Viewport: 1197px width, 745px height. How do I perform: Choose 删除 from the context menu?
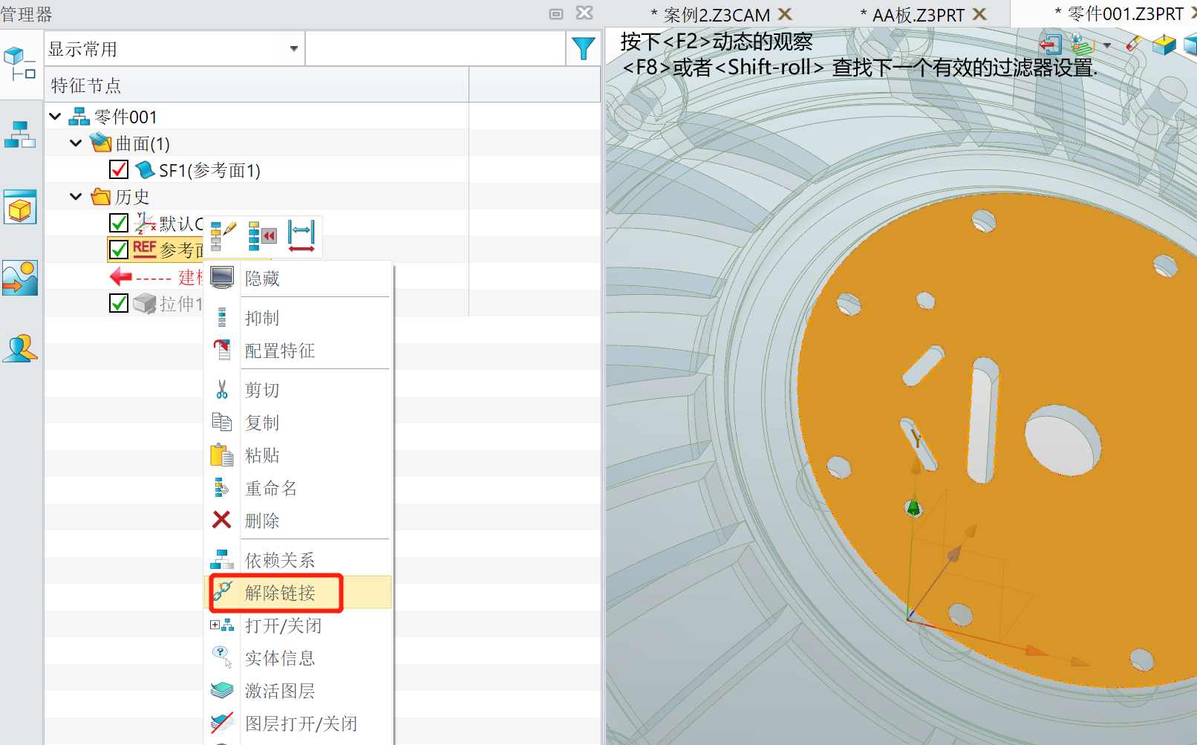coord(298,521)
